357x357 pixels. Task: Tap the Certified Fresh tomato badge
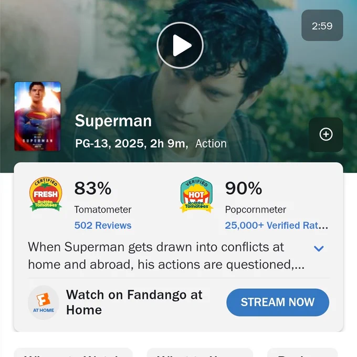(x=46, y=194)
